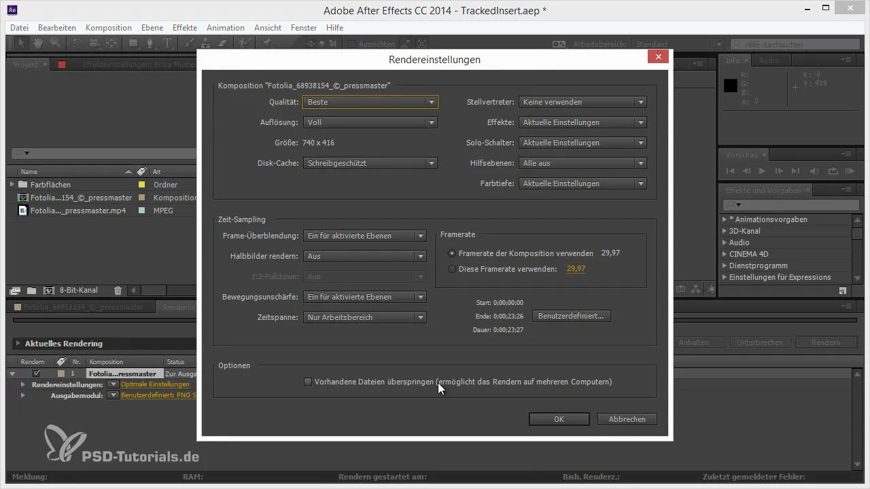Select the Zoom magnifier tool
870x489 pixels.
point(55,43)
